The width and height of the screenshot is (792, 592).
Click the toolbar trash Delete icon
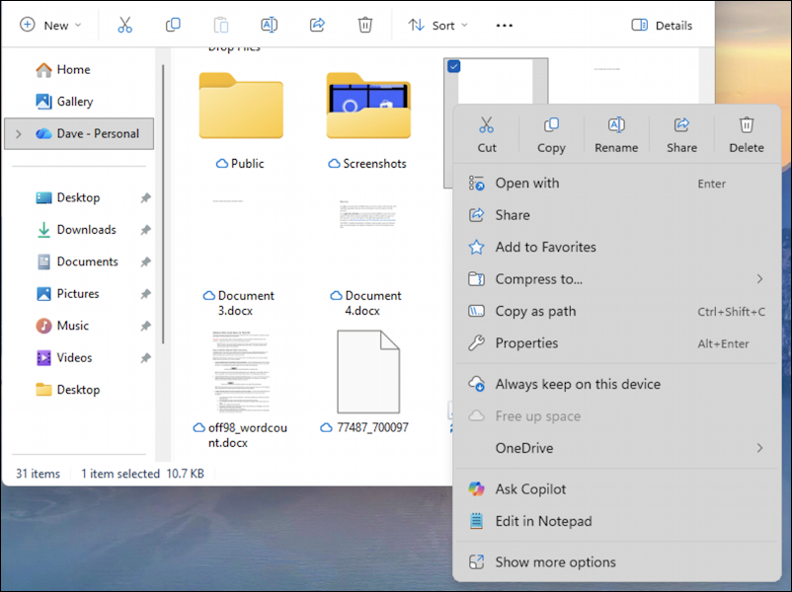365,25
